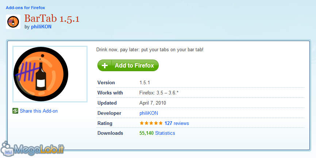Click the Add to Firefox button
Viewport: 316px width, 158px height.
(x=128, y=65)
